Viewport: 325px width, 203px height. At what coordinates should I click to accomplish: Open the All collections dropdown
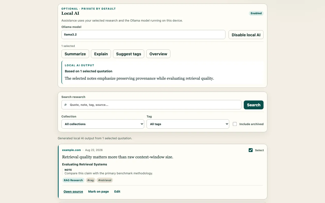[103, 124]
